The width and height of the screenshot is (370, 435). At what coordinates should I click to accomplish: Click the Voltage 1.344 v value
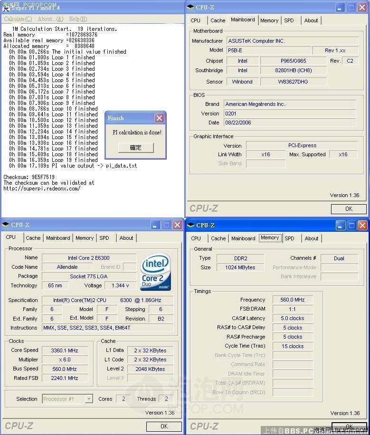(x=120, y=285)
